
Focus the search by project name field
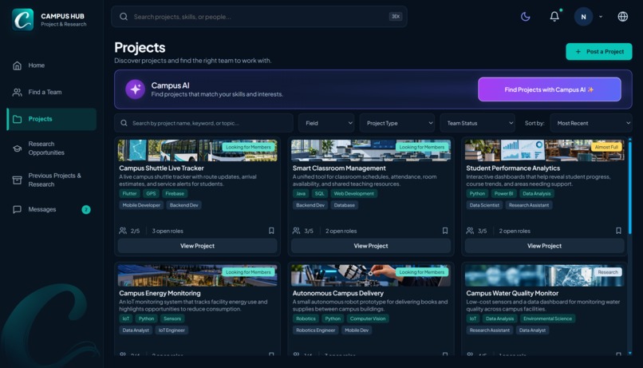click(x=203, y=123)
